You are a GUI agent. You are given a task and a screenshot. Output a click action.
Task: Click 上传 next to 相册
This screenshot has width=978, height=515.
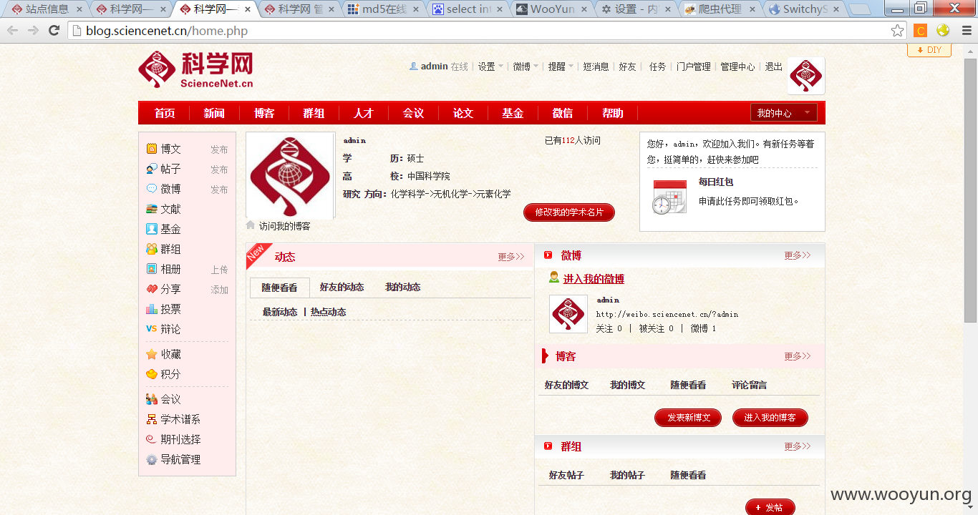pos(219,270)
